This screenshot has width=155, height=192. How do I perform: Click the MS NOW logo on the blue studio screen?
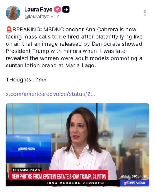tap(27, 149)
